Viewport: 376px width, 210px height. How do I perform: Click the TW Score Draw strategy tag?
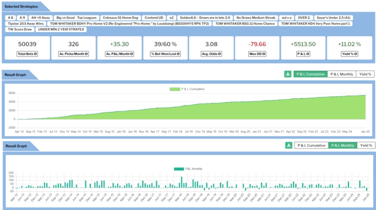(x=20, y=29)
